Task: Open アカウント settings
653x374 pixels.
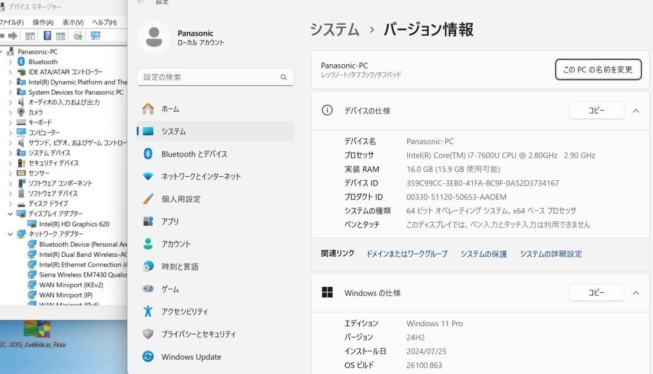Action: point(216,244)
